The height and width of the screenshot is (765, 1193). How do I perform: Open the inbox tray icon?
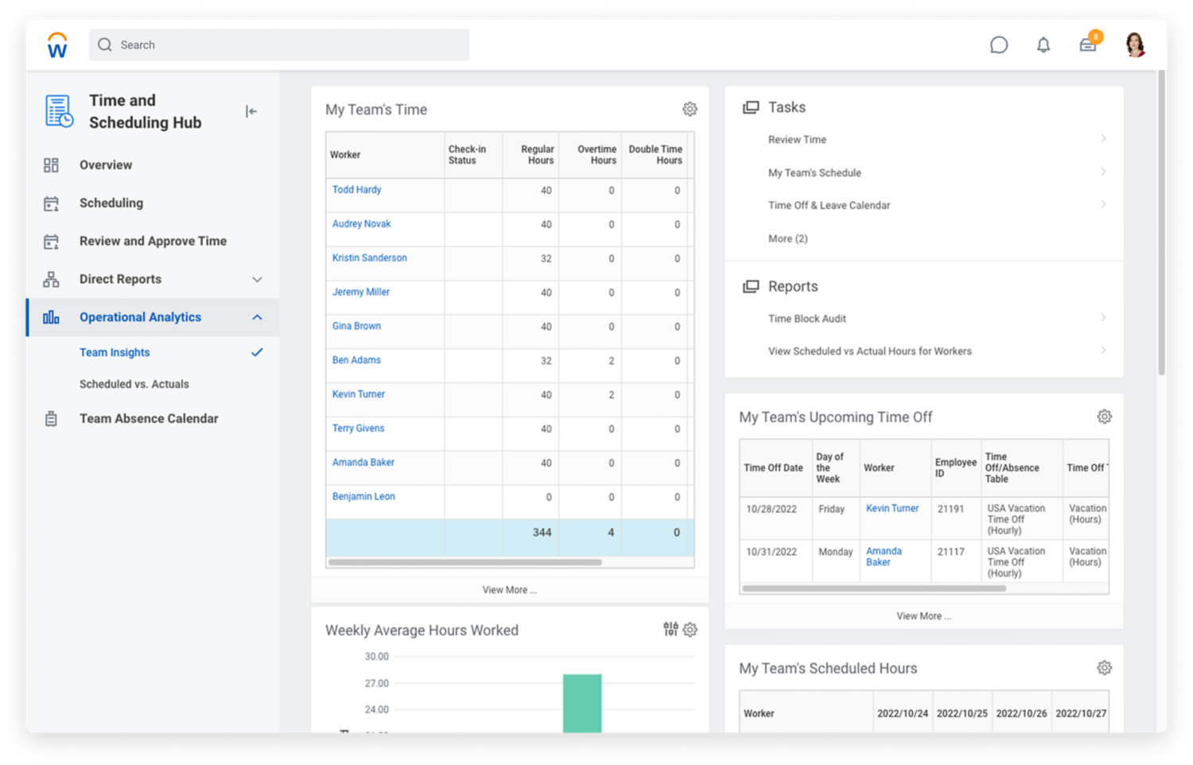[x=1087, y=45]
